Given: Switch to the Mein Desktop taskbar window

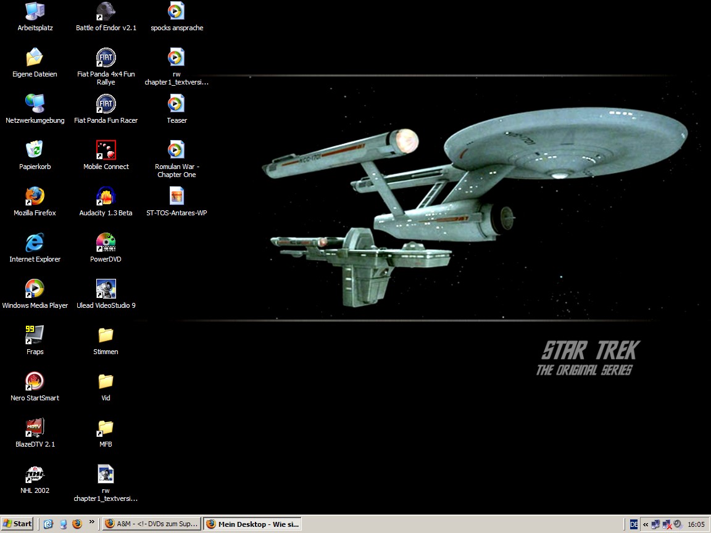Looking at the screenshot, I should coord(252,524).
